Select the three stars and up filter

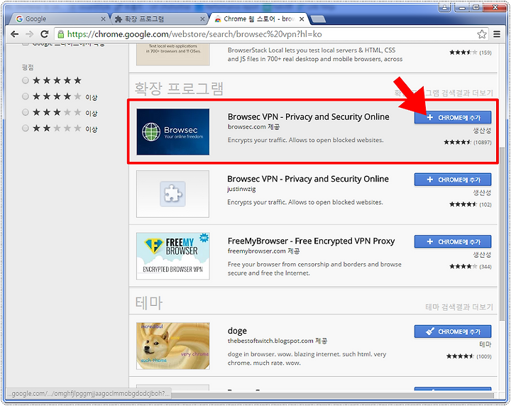(26, 112)
